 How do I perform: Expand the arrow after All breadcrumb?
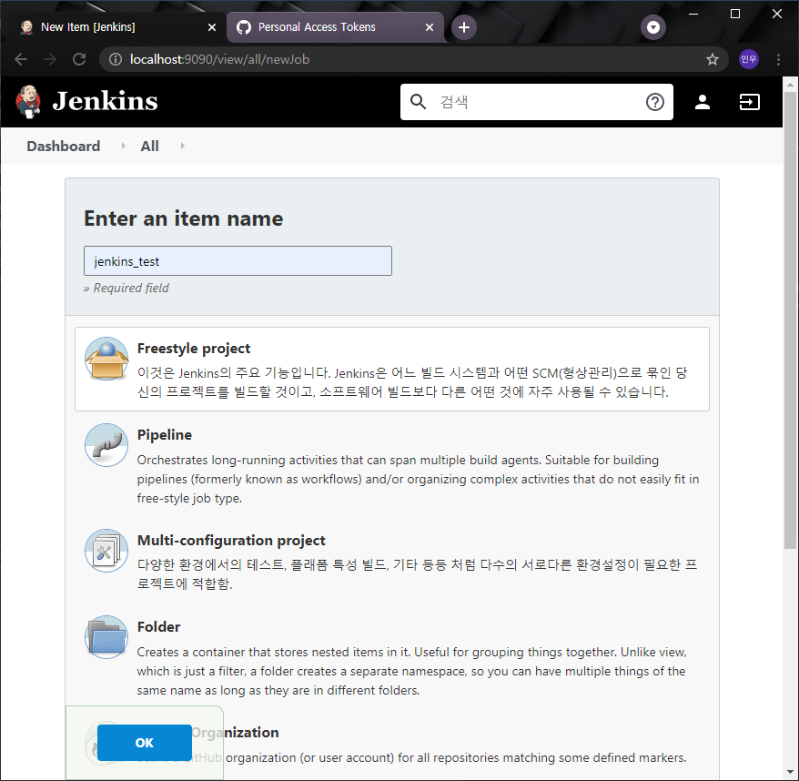click(182, 146)
